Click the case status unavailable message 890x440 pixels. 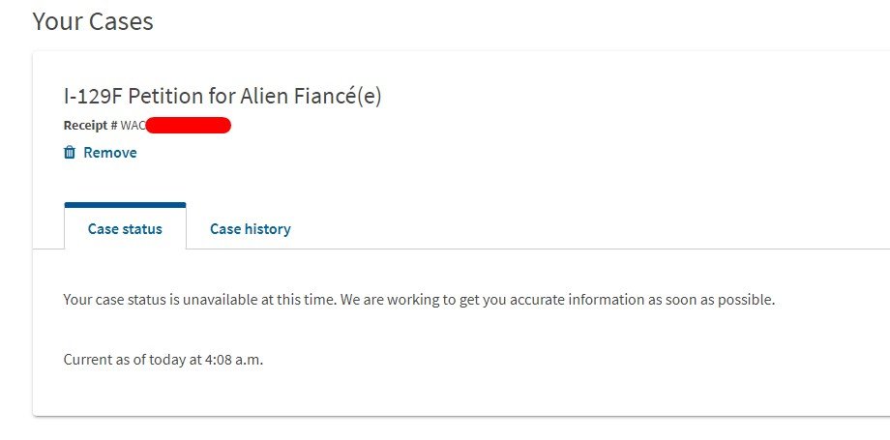(419, 300)
